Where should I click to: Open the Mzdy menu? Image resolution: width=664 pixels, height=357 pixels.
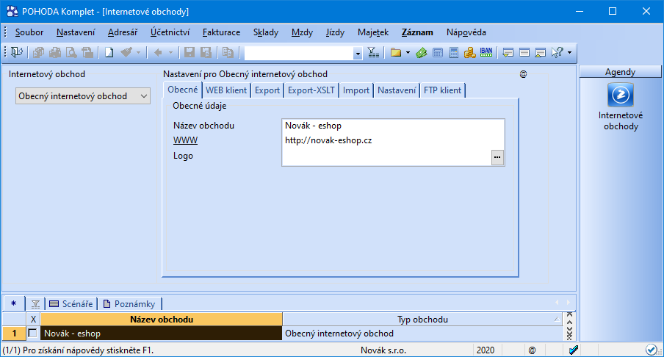click(x=302, y=32)
